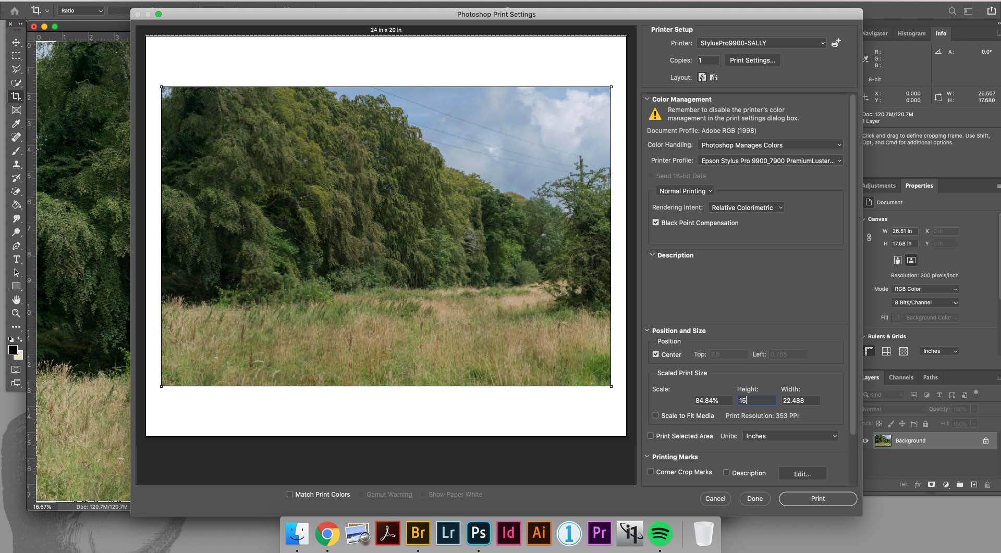The height and width of the screenshot is (553, 1001).
Task: Open the Color Handling dropdown
Action: [x=771, y=145]
